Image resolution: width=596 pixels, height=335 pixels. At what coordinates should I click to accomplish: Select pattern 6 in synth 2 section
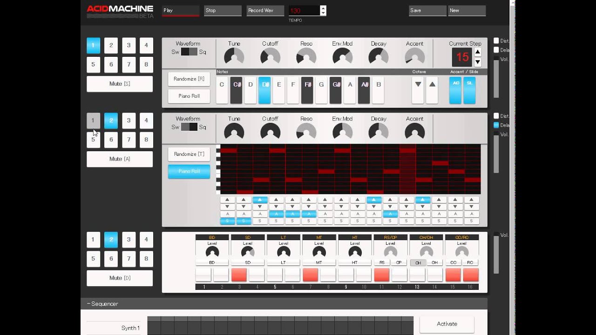click(111, 140)
